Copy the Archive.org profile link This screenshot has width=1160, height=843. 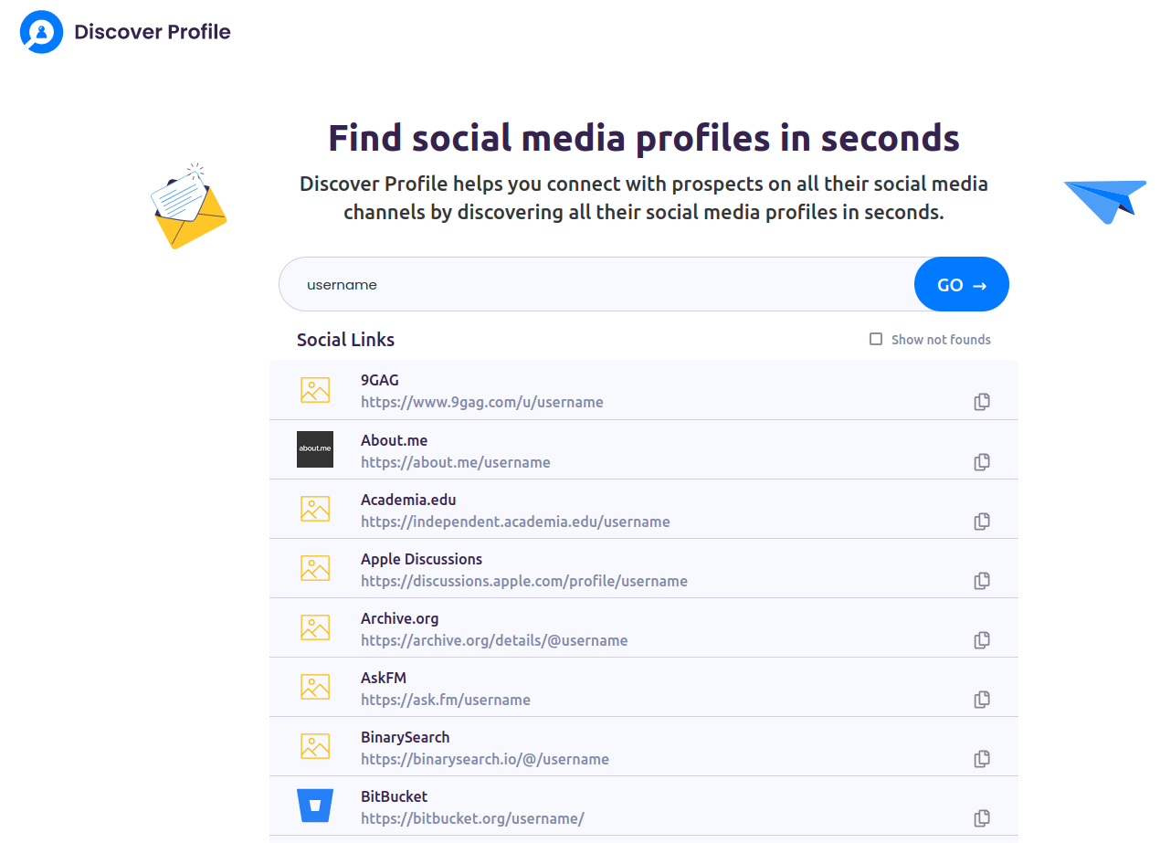982,640
